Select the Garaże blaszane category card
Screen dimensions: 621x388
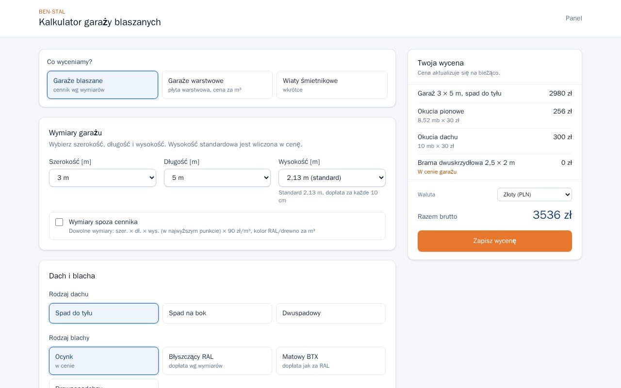102,85
